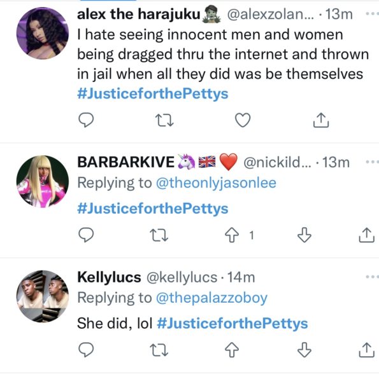Reply to alex the harajuku's tweet
379x374 pixels.
86,120
